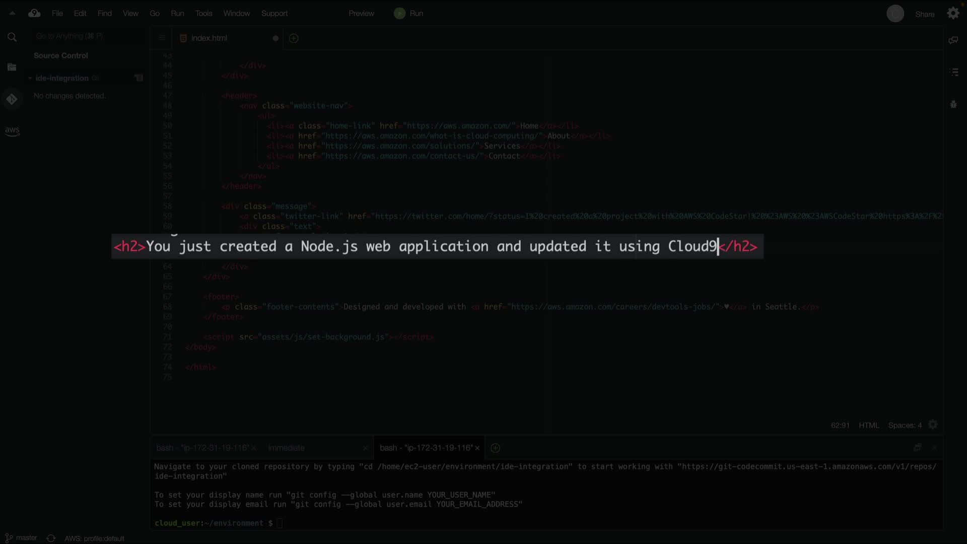
Task: Open a new editor tab with plus
Action: [294, 38]
